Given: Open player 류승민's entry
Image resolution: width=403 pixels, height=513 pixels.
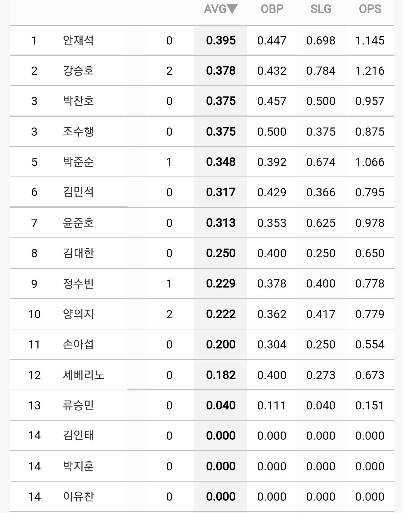Looking at the screenshot, I should (78, 405).
